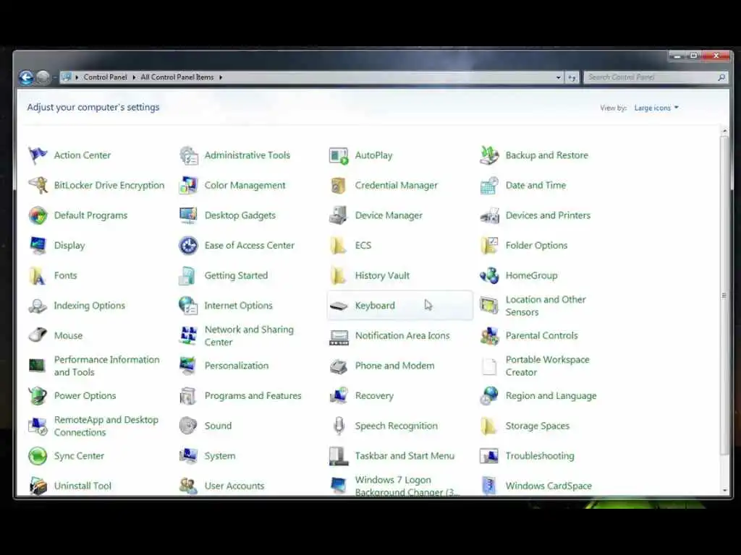Click the Phone and Modem icon

click(339, 366)
